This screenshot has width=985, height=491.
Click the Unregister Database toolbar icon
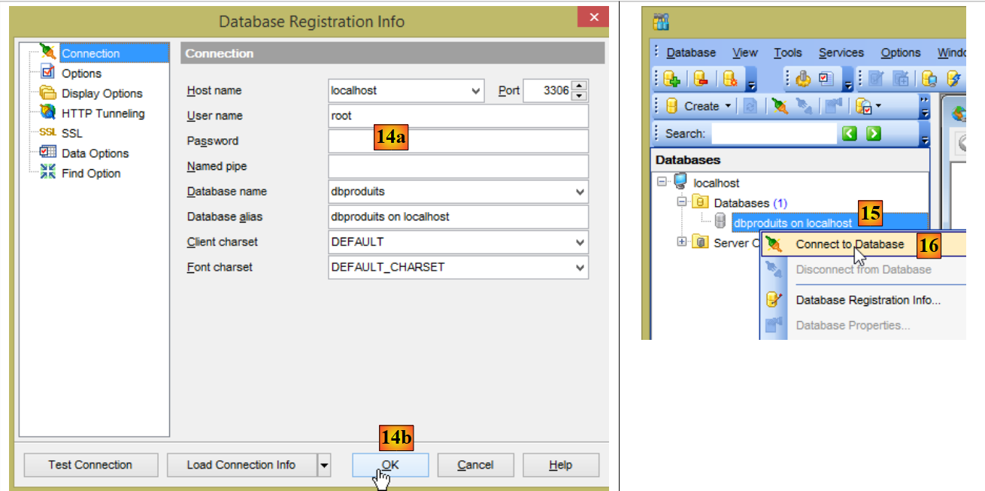click(701, 79)
